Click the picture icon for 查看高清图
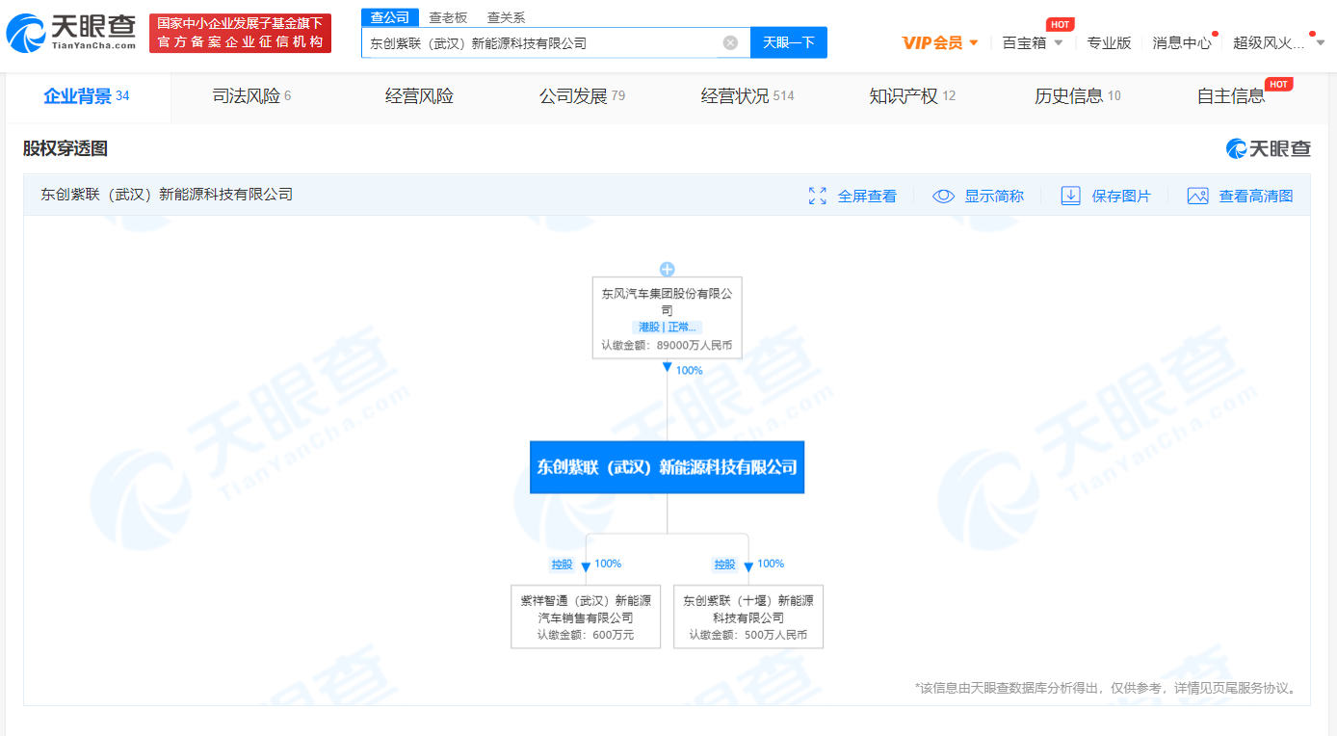The image size is (1337, 736). pyautogui.click(x=1197, y=196)
